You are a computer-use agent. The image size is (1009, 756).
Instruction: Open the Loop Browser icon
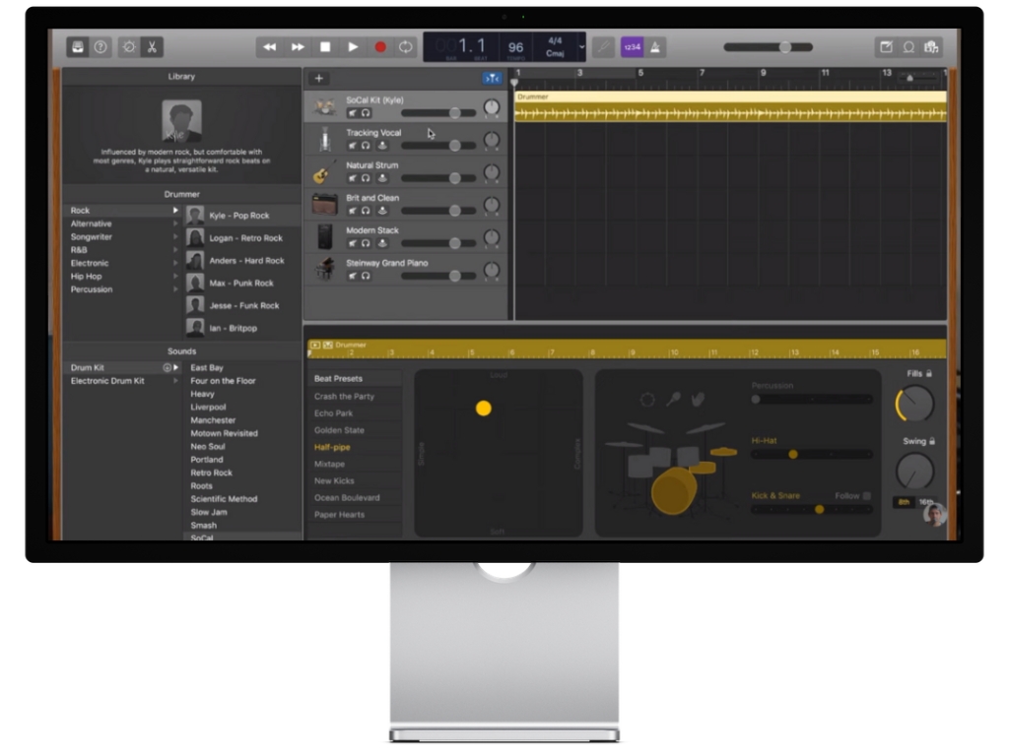coord(908,47)
